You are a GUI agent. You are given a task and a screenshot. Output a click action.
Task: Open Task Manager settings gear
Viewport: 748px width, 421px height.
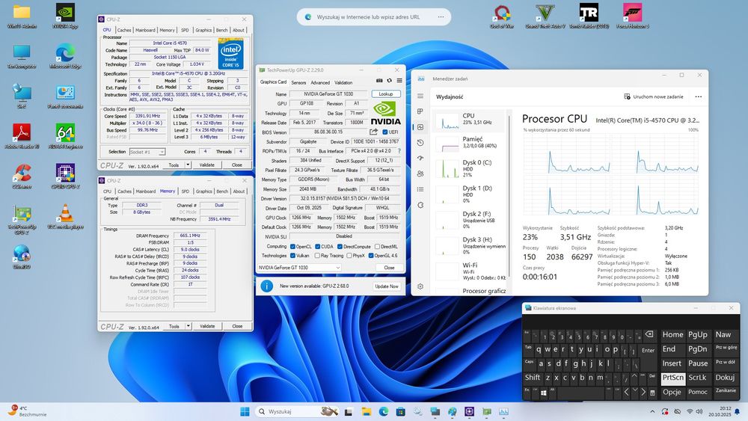pyautogui.click(x=420, y=286)
